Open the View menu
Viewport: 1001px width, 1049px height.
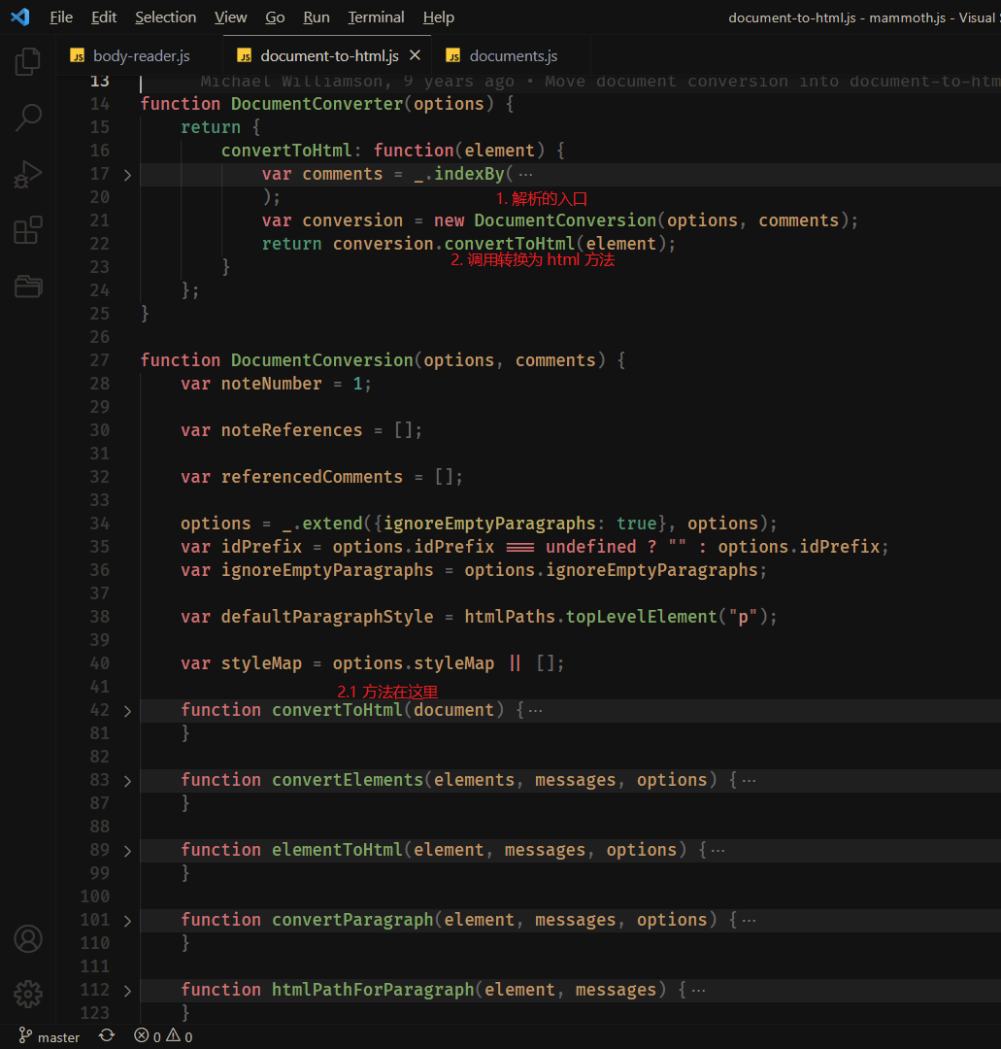tap(231, 17)
